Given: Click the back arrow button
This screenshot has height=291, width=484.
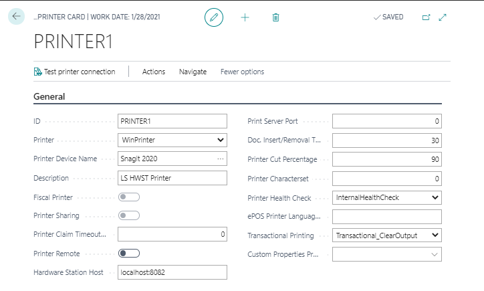Looking at the screenshot, I should [x=16, y=17].
